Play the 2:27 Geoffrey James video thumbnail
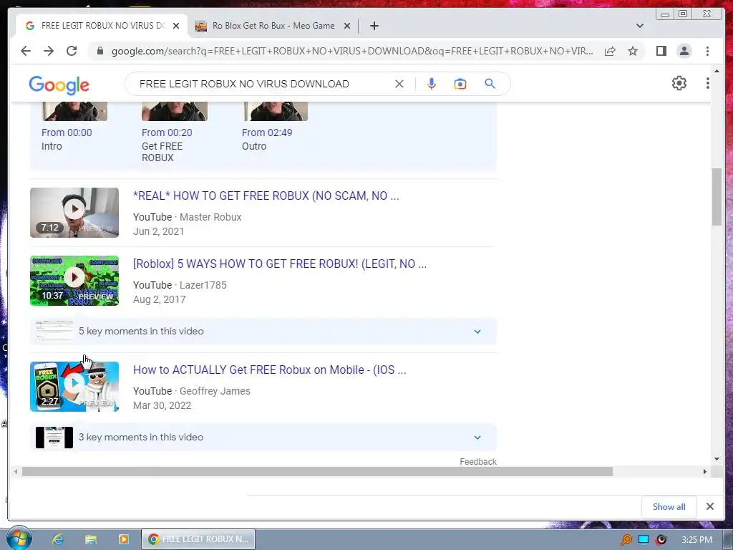Image resolution: width=733 pixels, height=550 pixels. click(74, 386)
